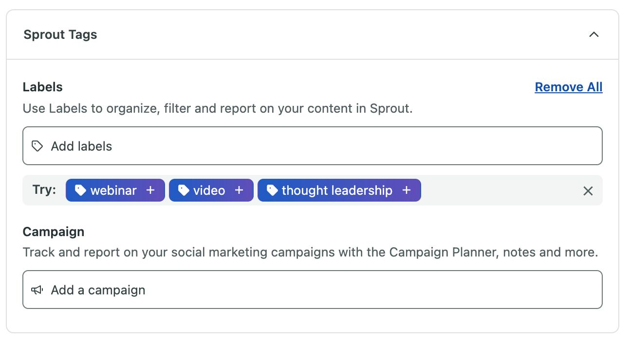Click the tag icon inside Add labels field
Screen dimensions: 630x342
tap(37, 145)
